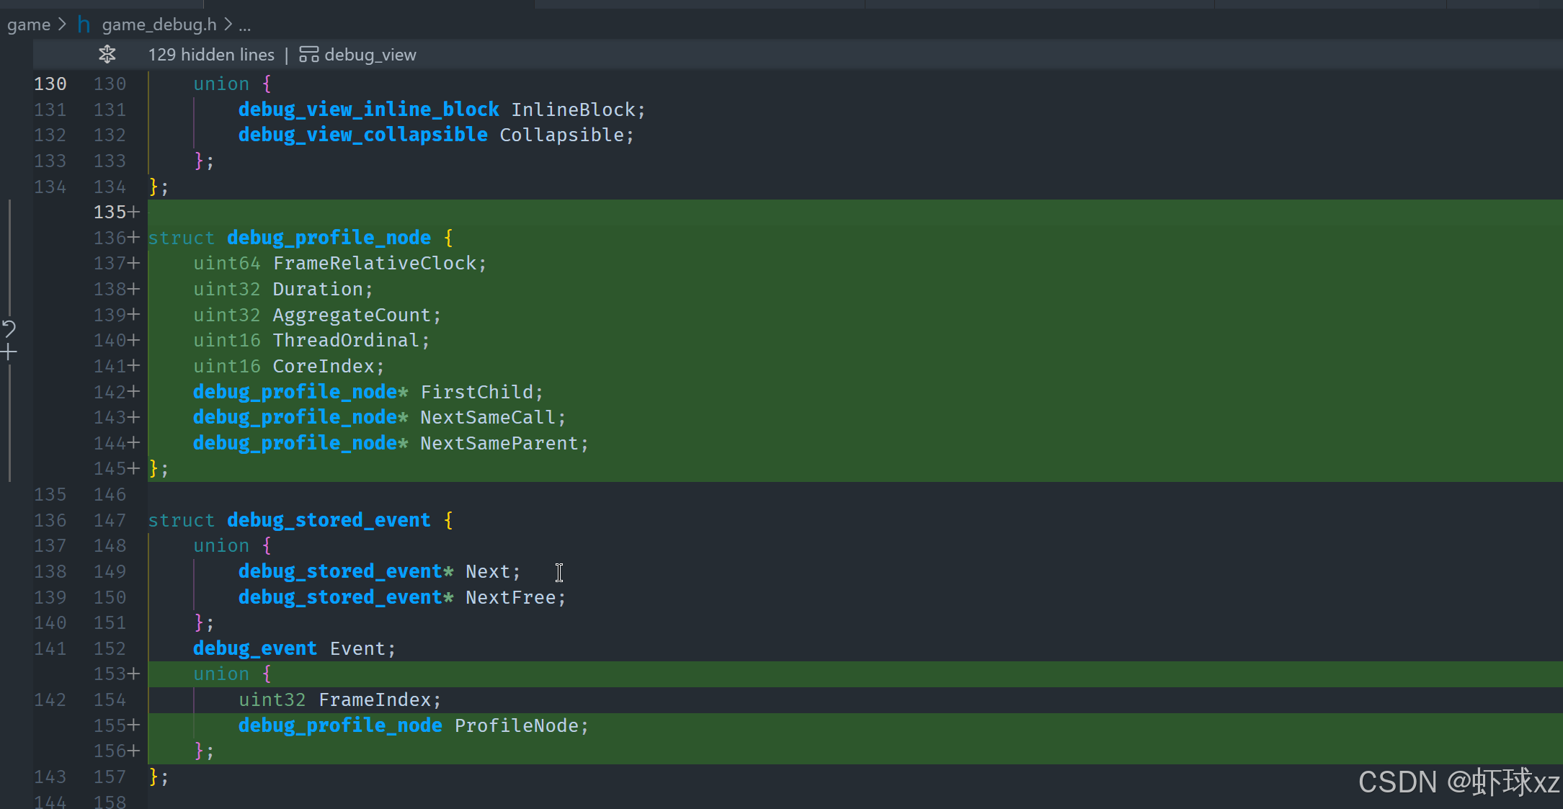Image resolution: width=1563 pixels, height=809 pixels.
Task: Jump to the debug_view symbol label
Action: pos(370,55)
